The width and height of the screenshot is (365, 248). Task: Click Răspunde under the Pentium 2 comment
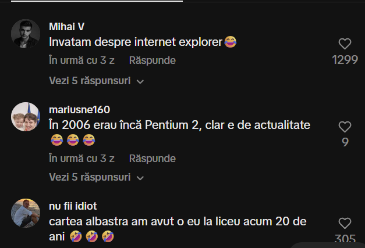tap(153, 159)
